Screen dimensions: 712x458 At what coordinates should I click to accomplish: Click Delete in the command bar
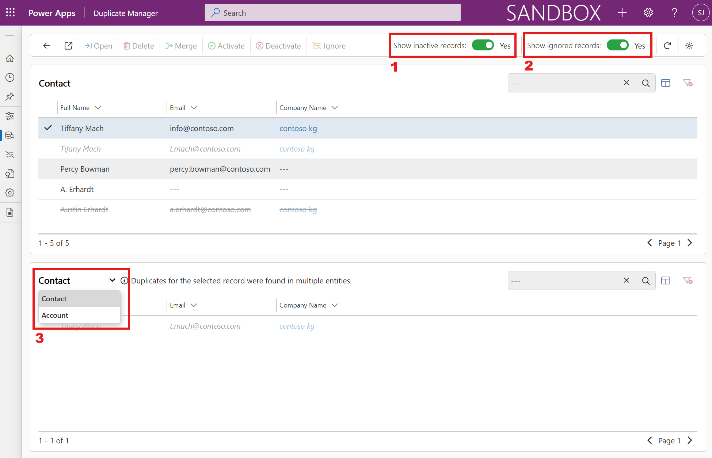(139, 46)
